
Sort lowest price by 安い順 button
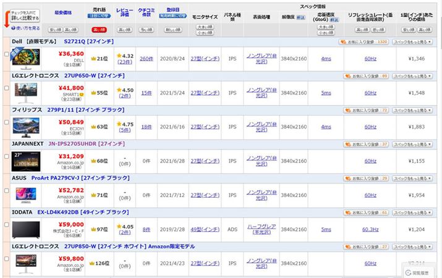tap(54, 29)
